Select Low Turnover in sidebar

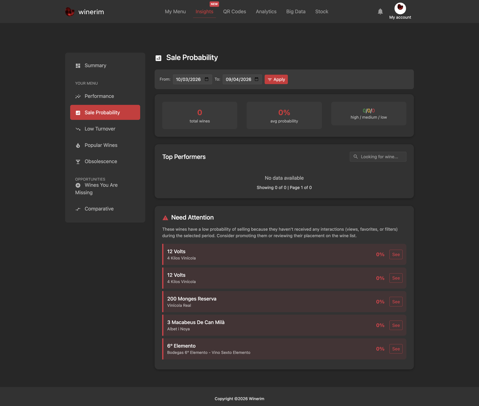pos(105,129)
